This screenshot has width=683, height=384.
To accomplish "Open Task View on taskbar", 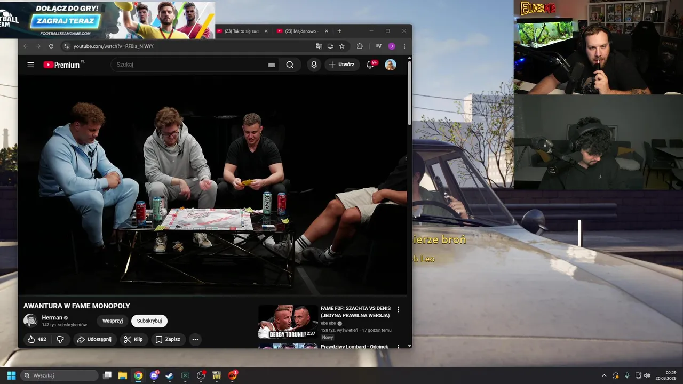I will coord(107,375).
